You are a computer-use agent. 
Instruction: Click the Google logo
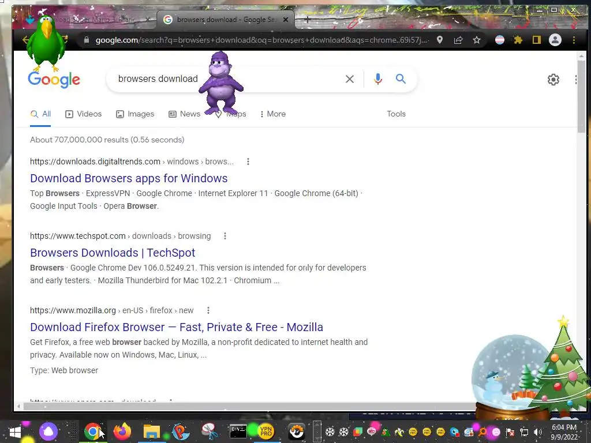[x=54, y=80]
